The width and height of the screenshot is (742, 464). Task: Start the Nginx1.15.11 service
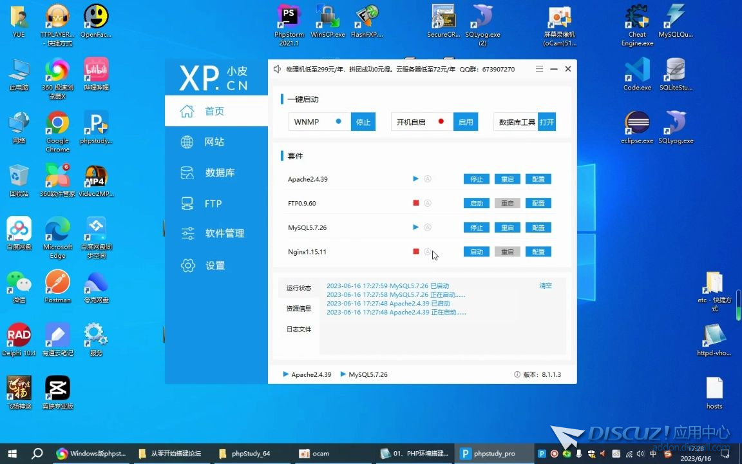(477, 251)
